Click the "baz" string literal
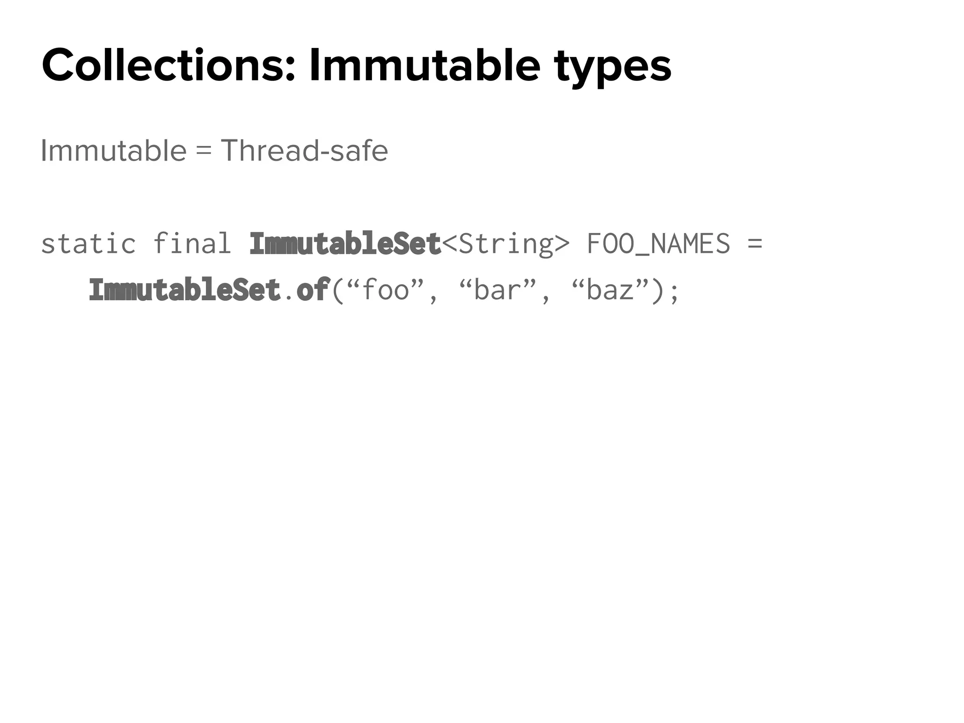This screenshot has width=964, height=723. click(610, 289)
